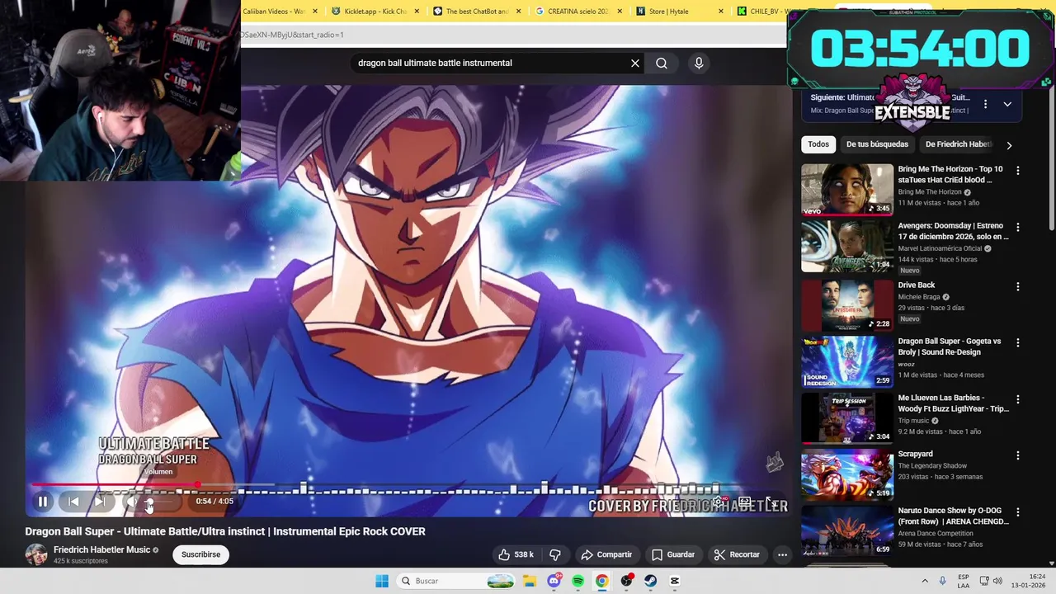Select De Friedrich Habetler filter chip

(x=958, y=144)
